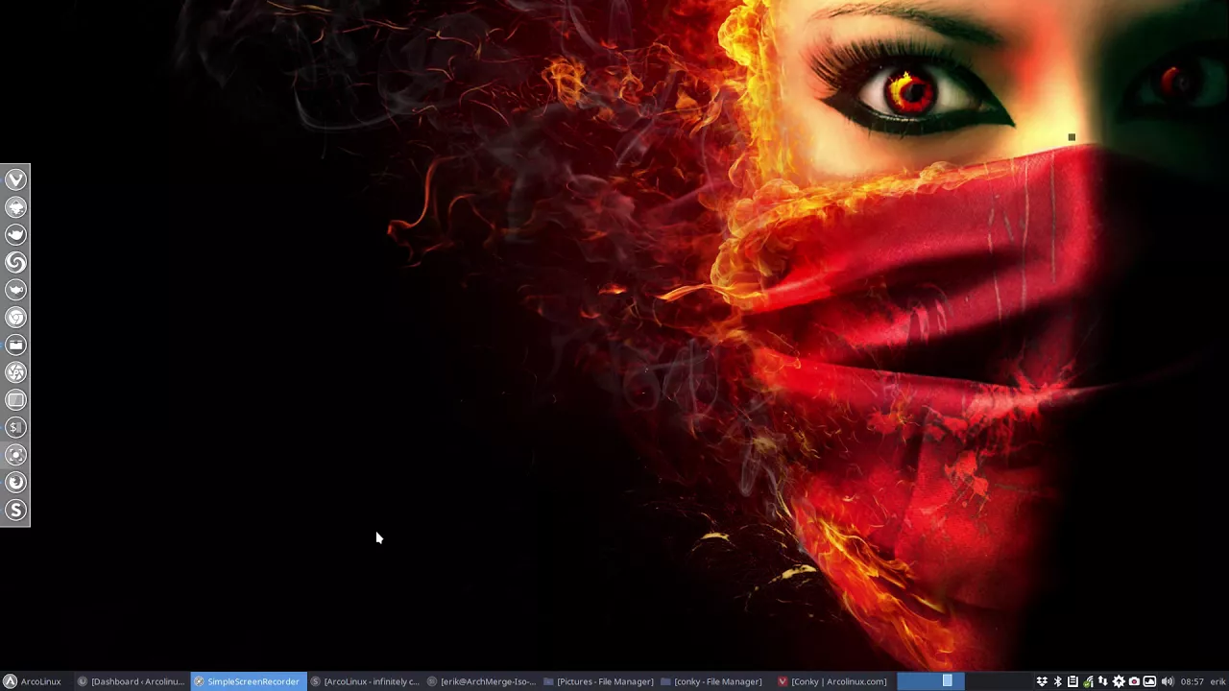
Task: Click the erik user name in panel
Action: pyautogui.click(x=1217, y=681)
